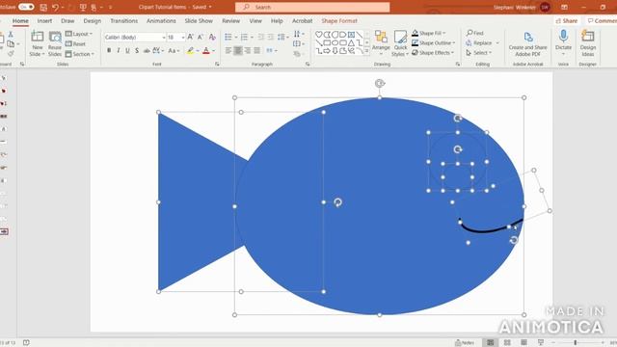Apply the yellow text highlight color
The height and width of the screenshot is (347, 617).
[x=191, y=50]
